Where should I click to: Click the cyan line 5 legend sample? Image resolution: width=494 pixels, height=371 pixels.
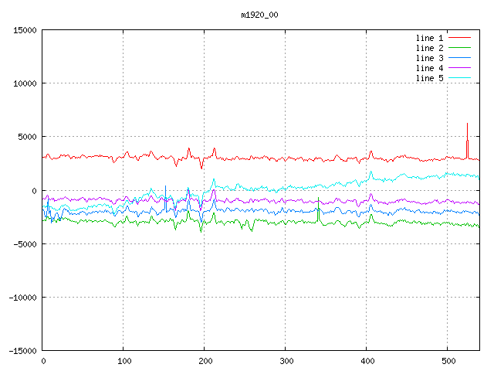pyautogui.click(x=459, y=78)
